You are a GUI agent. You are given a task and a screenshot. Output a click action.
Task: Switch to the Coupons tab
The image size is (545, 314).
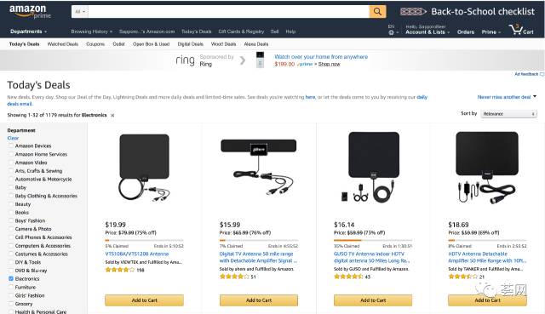point(95,44)
